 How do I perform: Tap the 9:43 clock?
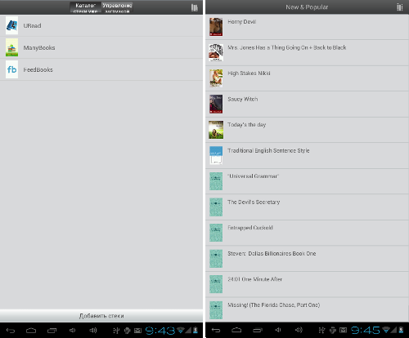[160, 331]
